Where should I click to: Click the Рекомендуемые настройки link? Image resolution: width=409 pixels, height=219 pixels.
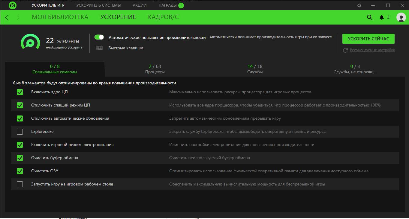tap(372, 50)
